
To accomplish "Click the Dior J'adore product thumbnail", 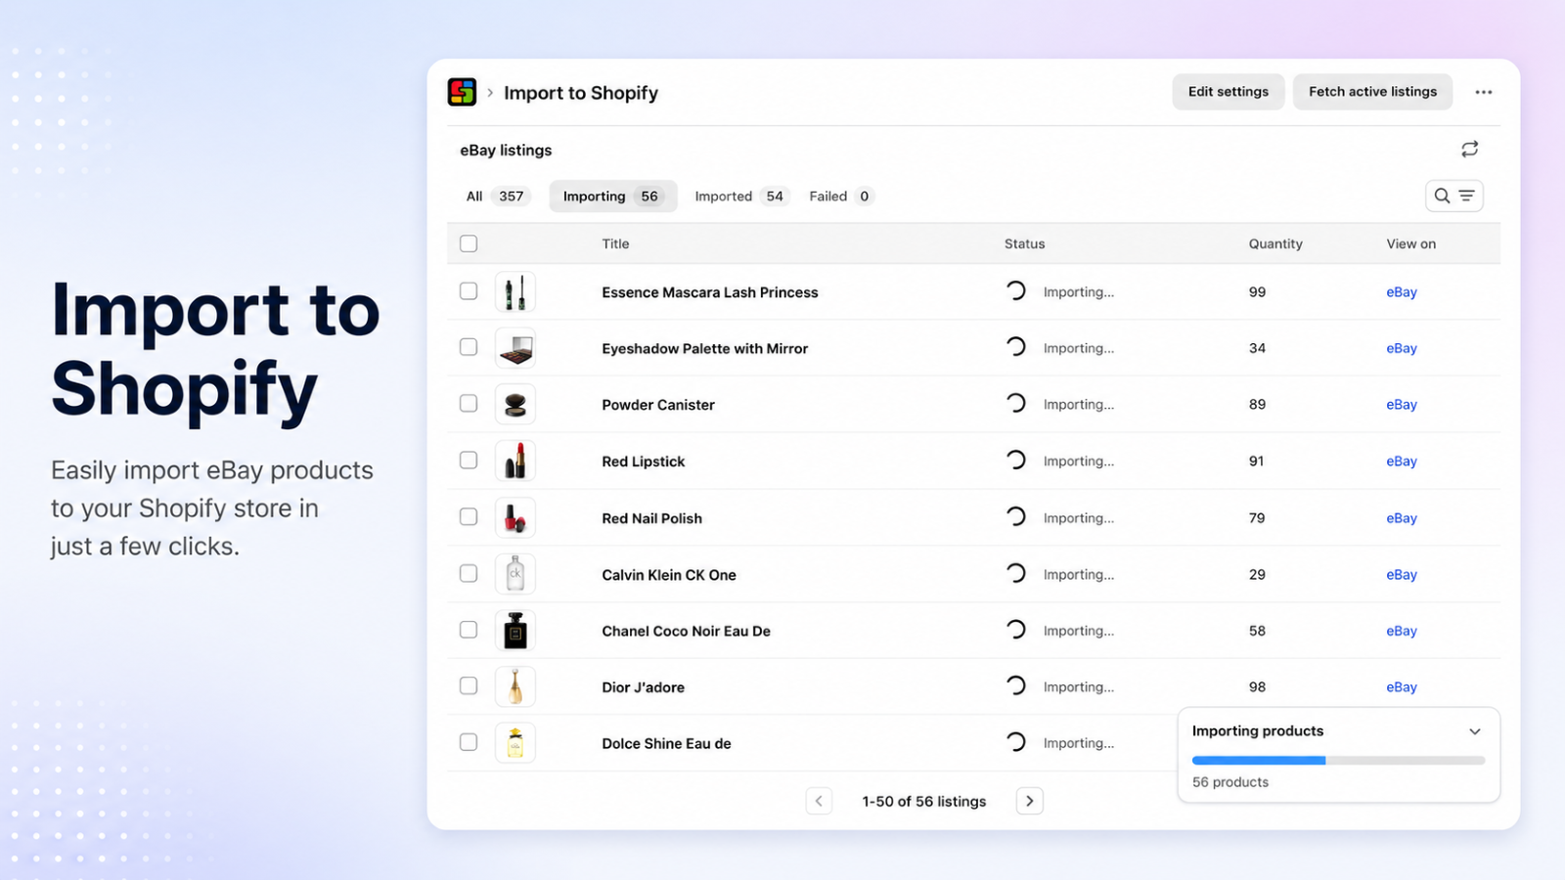I will click(x=515, y=686).
